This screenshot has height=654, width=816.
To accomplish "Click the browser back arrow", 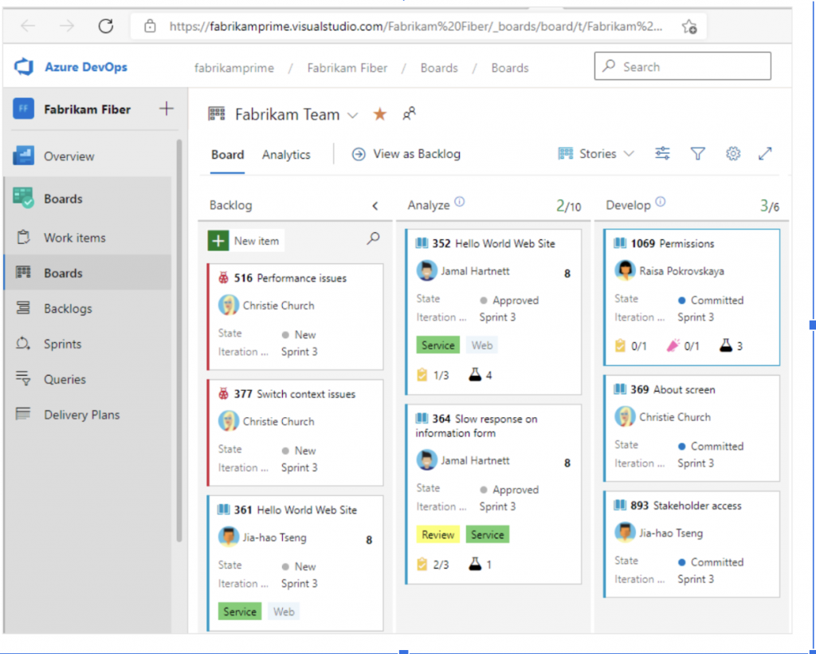I will click(28, 26).
